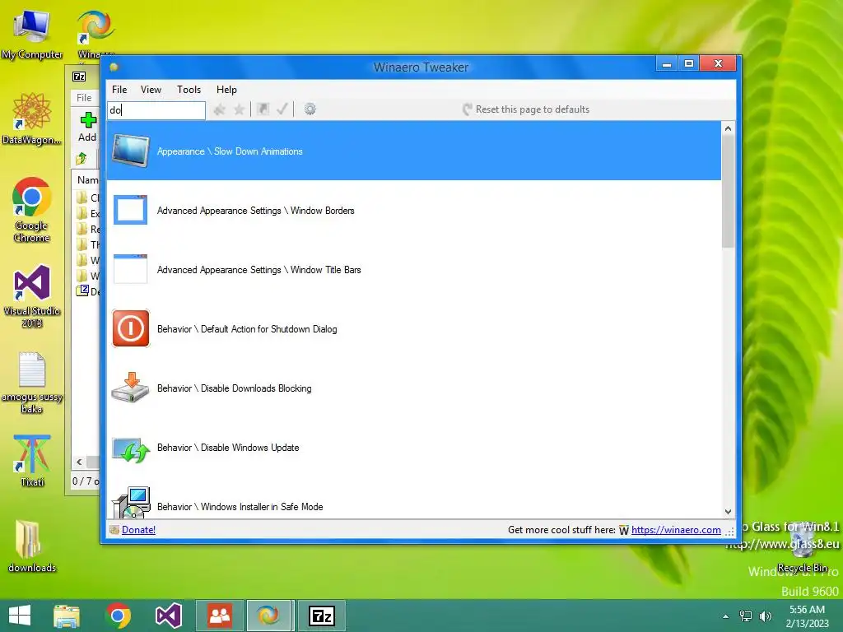The width and height of the screenshot is (843, 632).
Task: Open the View menu in Winaero Tweaker
Action: coord(151,90)
